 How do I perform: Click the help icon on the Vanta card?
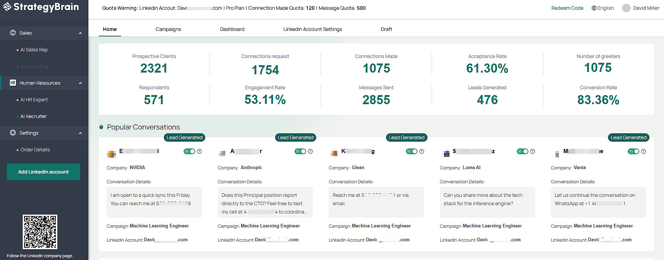(x=643, y=151)
